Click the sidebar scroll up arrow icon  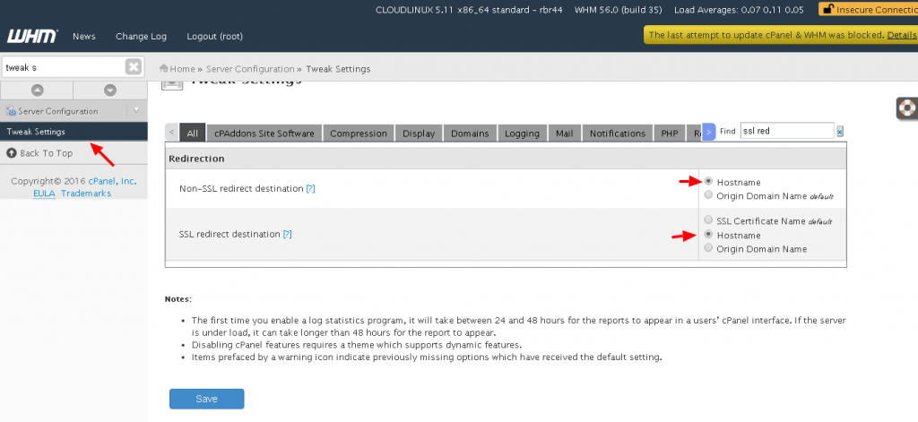[37, 90]
